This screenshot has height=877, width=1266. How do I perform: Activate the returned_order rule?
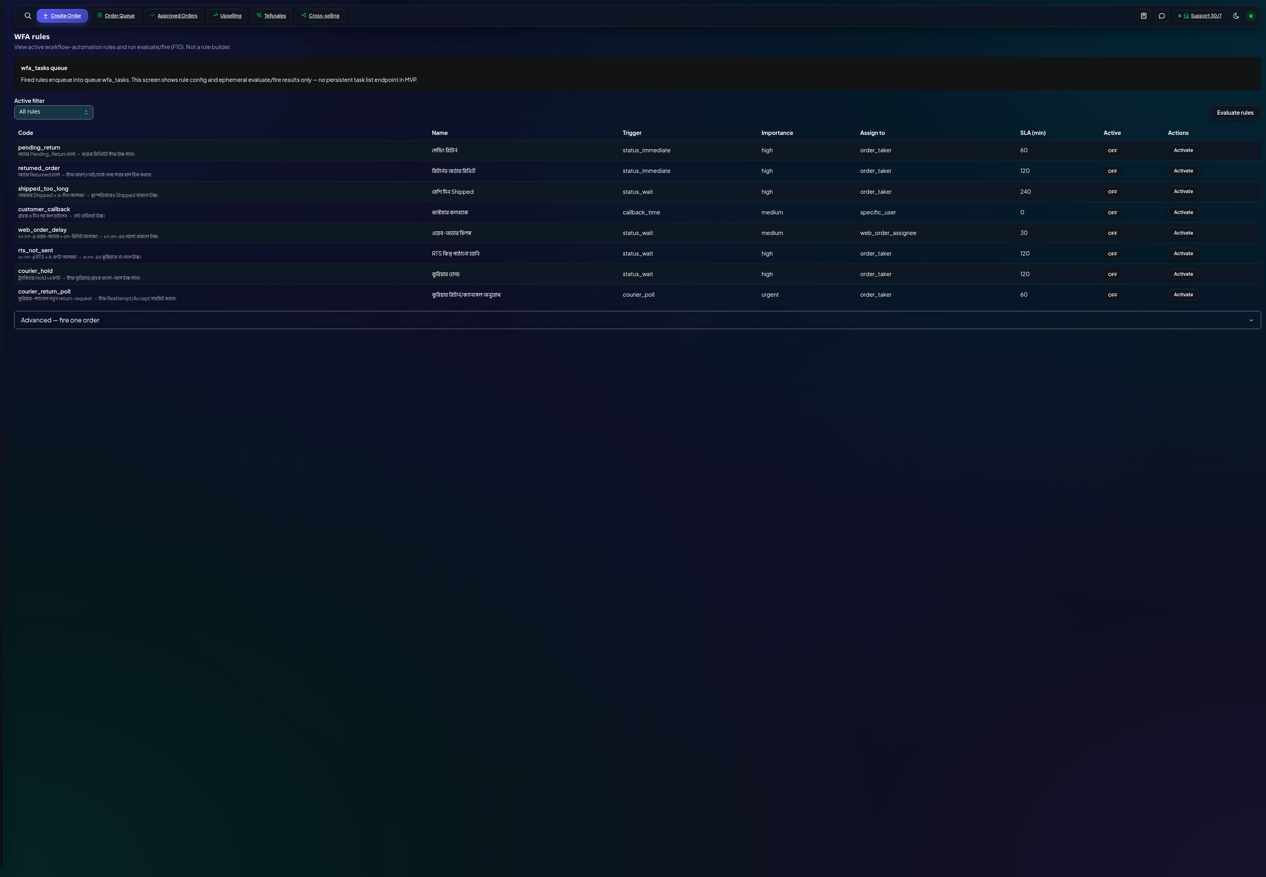(1183, 171)
